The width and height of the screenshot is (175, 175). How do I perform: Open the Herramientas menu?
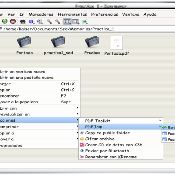pos(72,14)
